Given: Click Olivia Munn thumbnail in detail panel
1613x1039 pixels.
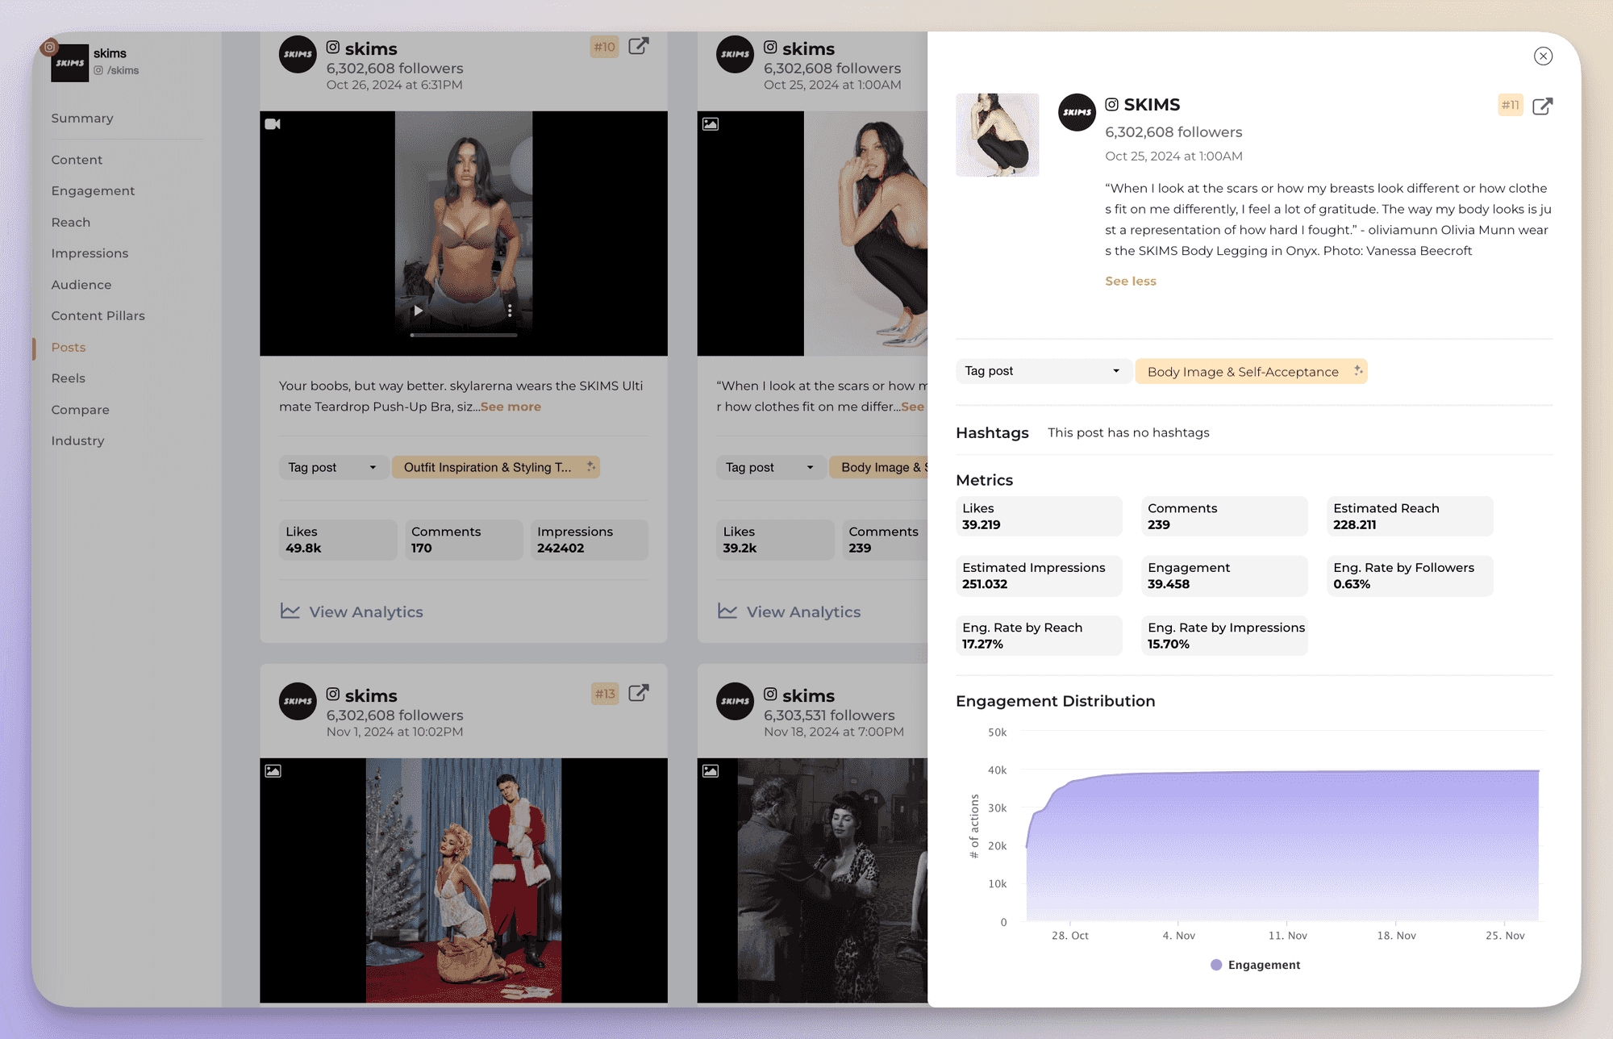Looking at the screenshot, I should pyautogui.click(x=997, y=135).
